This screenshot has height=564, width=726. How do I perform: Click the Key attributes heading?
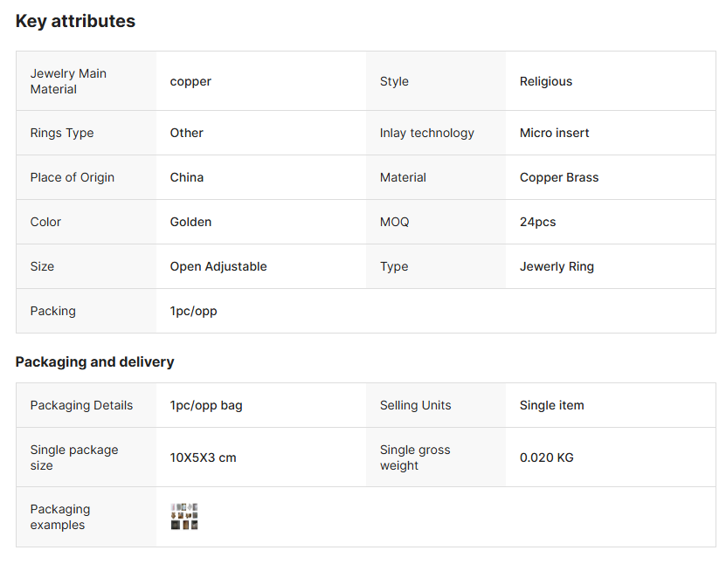[75, 21]
